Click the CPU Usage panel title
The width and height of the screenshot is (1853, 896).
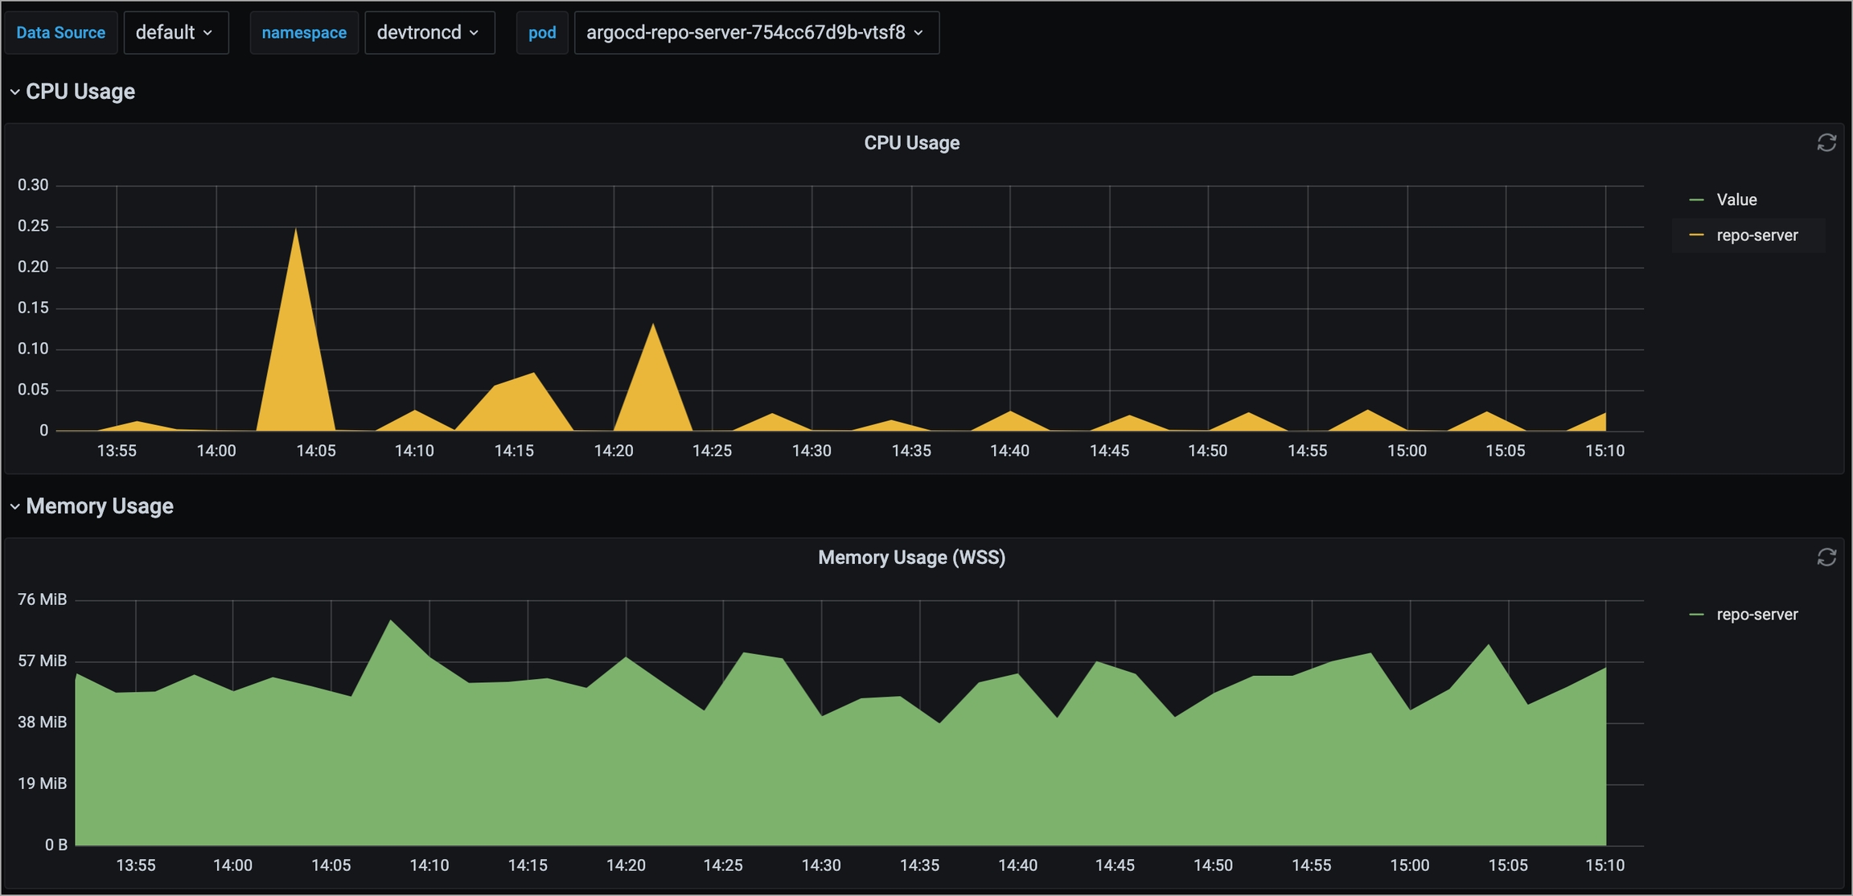point(911,143)
